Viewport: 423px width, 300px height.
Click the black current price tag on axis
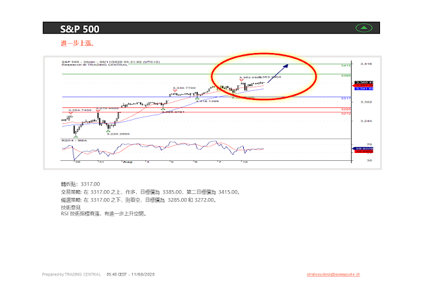point(364,82)
